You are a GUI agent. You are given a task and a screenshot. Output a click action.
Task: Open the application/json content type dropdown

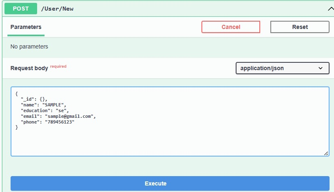[x=283, y=68]
